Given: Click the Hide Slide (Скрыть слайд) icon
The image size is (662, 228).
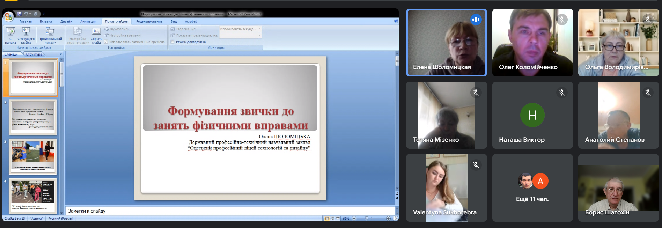Looking at the screenshot, I should [x=96, y=36].
